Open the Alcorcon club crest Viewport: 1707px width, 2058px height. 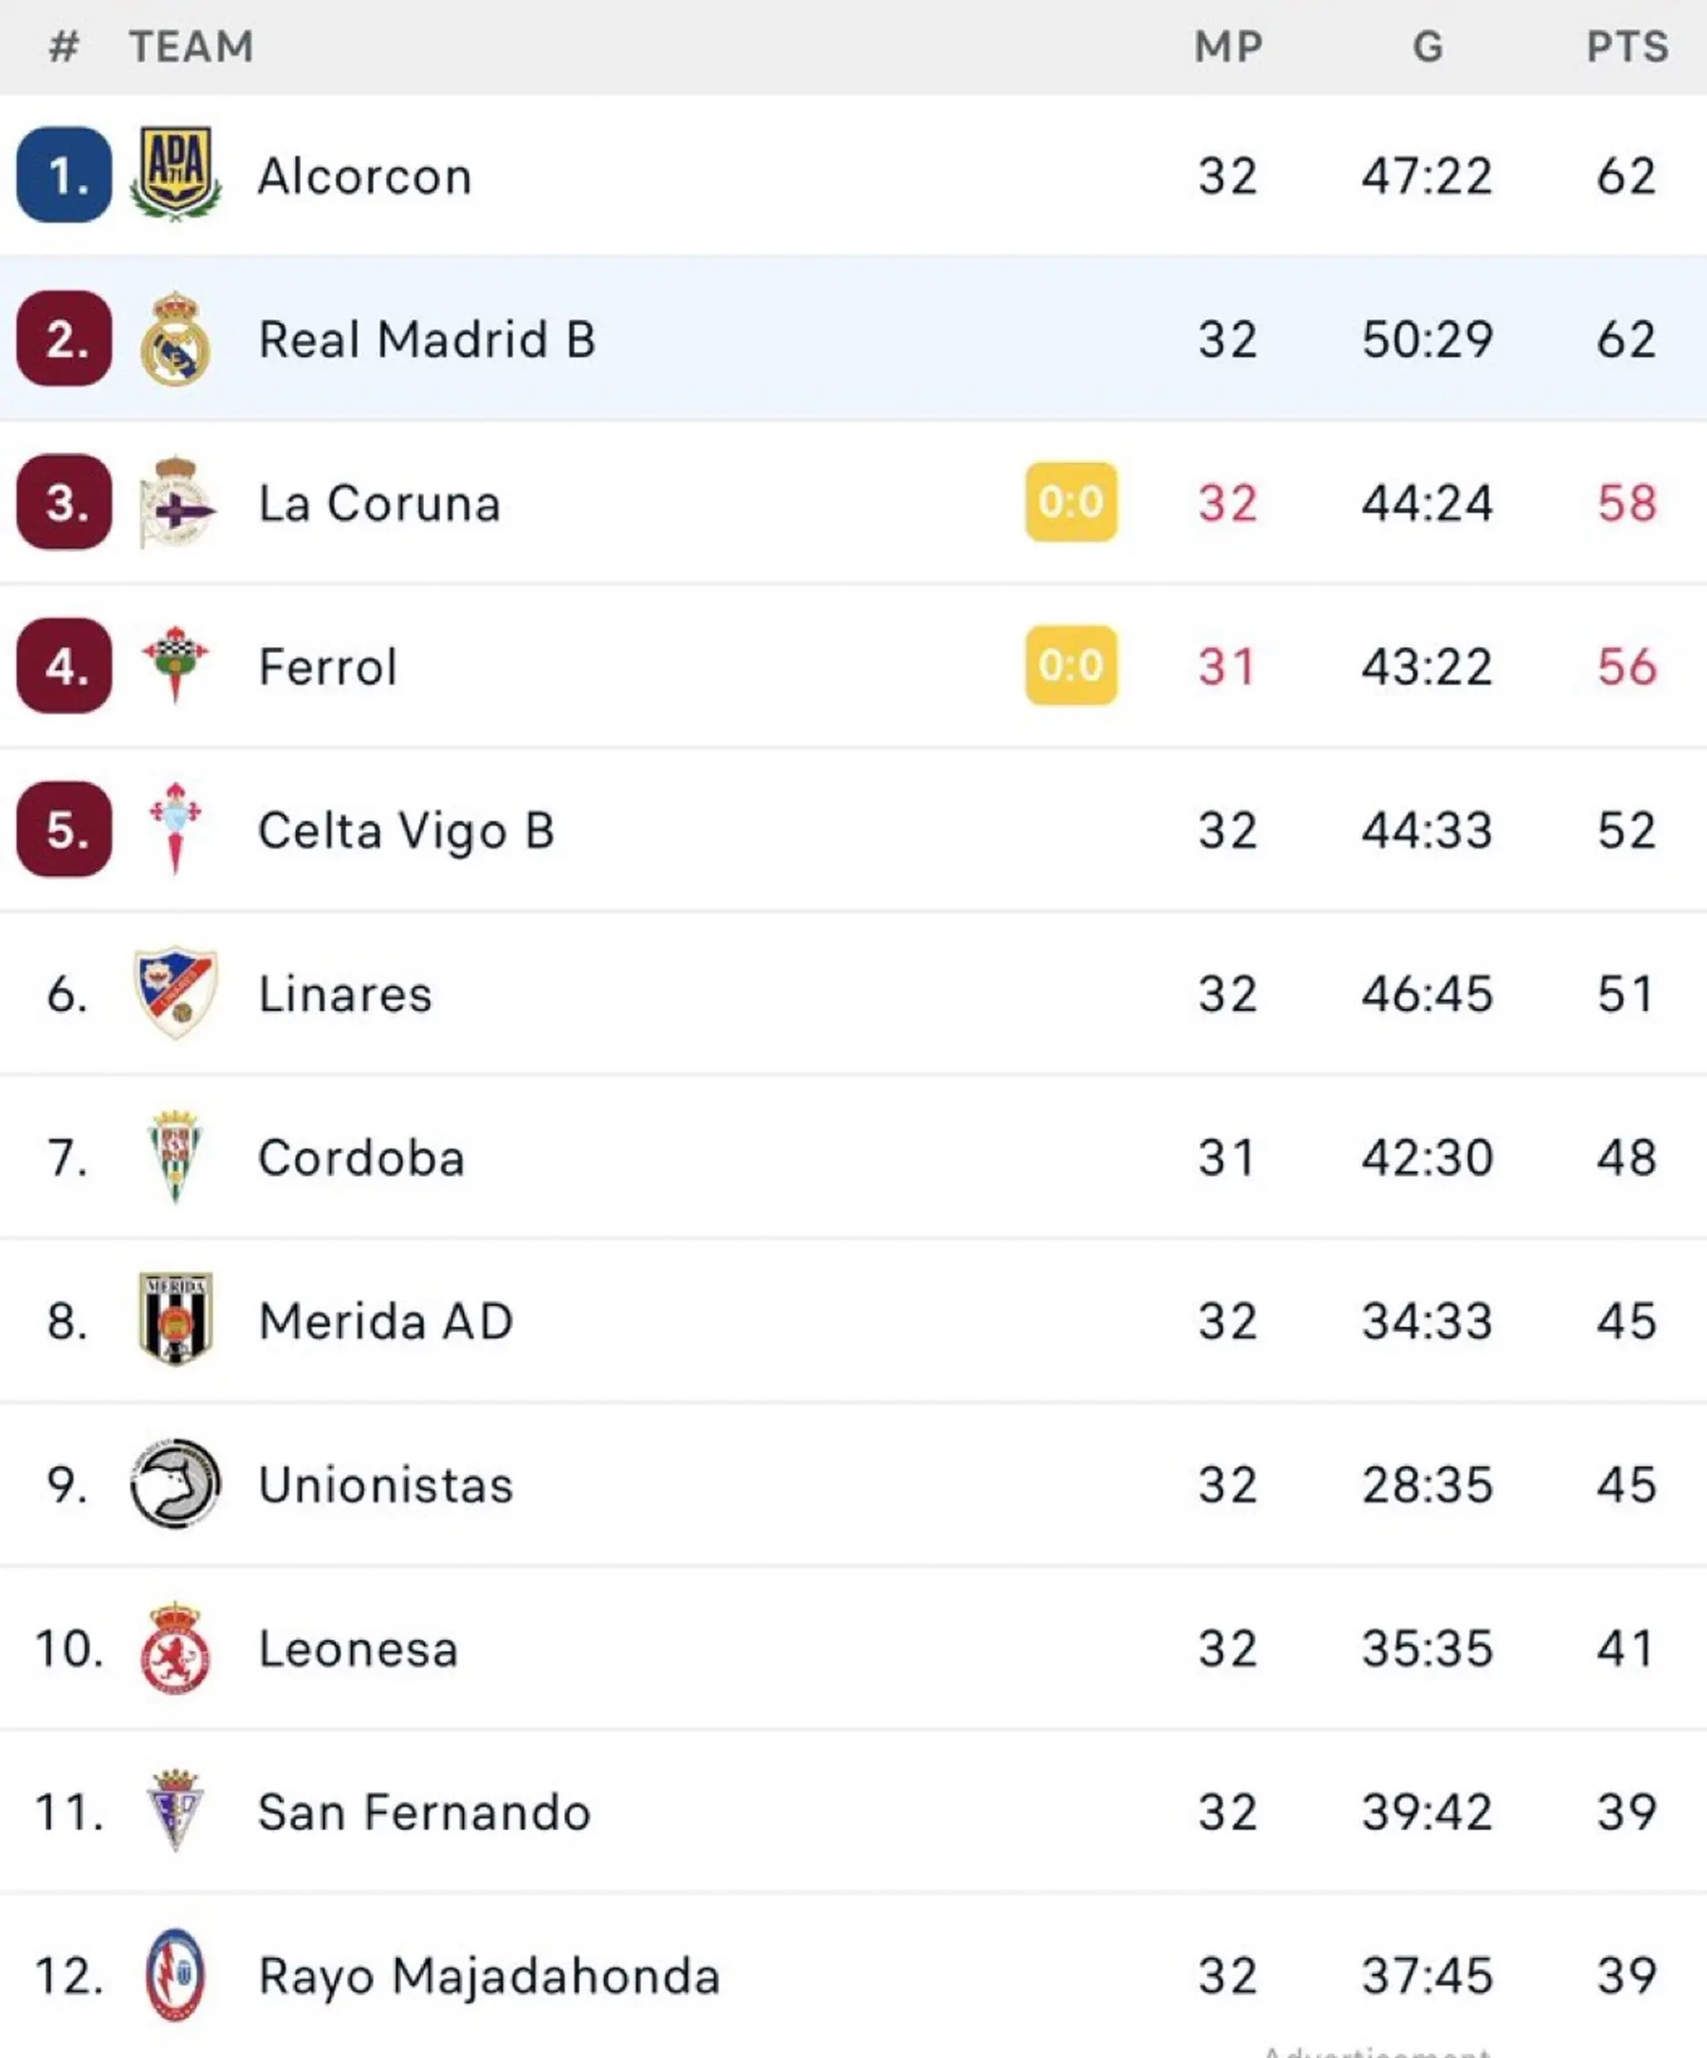click(175, 174)
